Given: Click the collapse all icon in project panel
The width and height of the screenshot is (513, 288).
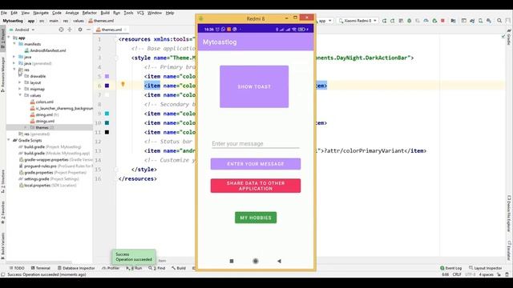Looking at the screenshot, I should click(70, 30).
